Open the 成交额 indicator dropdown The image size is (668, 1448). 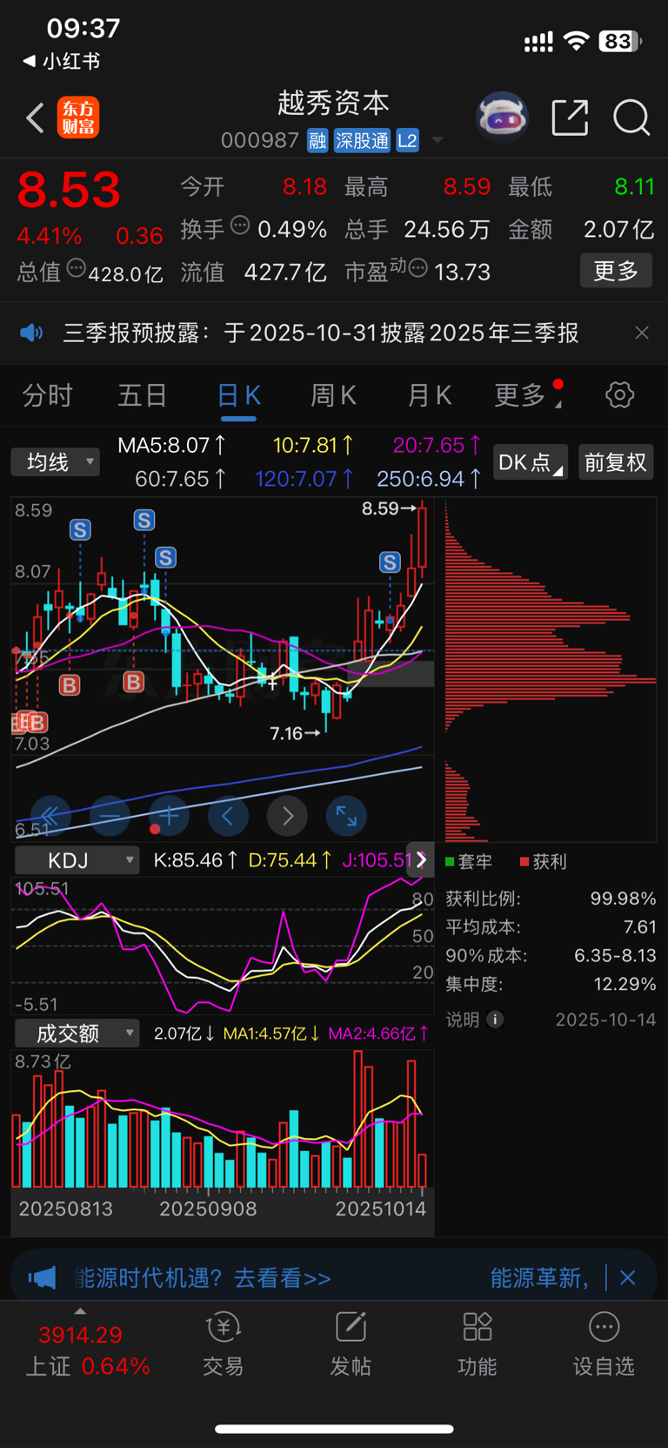point(77,1034)
